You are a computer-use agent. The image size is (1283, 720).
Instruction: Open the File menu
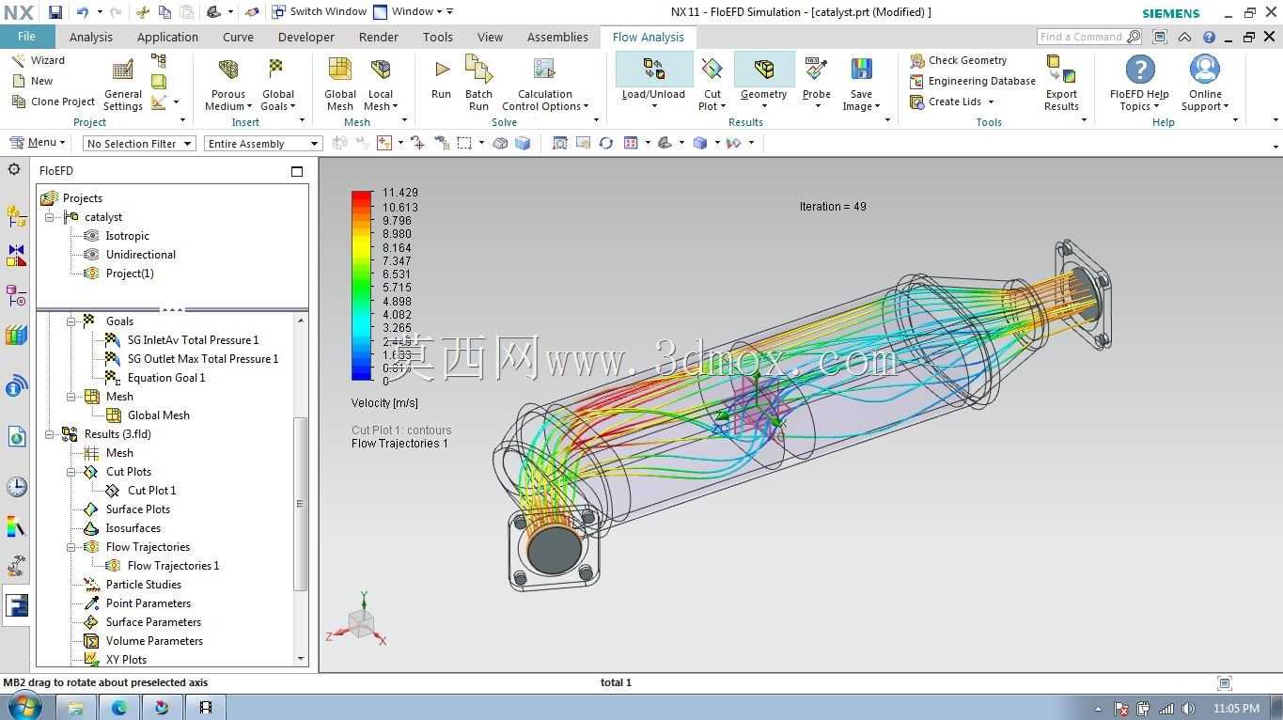pyautogui.click(x=26, y=37)
